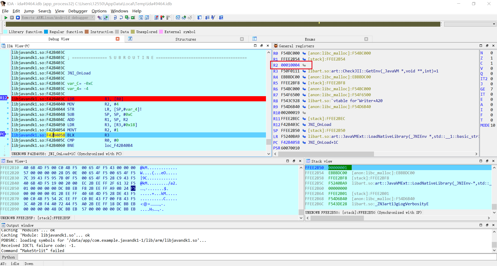Expand the navigation band dropdown
Image resolution: width=497 pixels, height=266 pixels.
point(494,24)
